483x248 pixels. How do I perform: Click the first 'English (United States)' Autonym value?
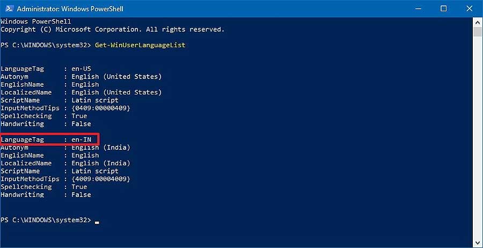click(x=117, y=77)
